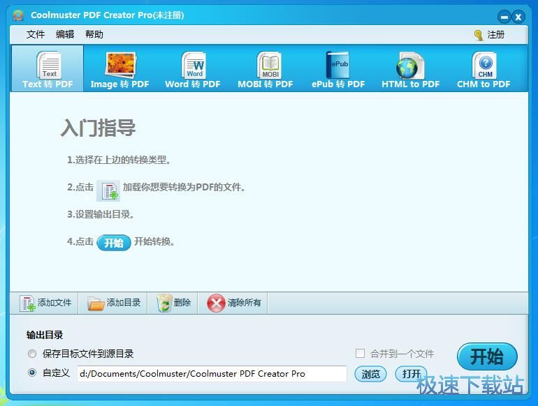Click the 添加目录 add folder toolbar button
The image size is (538, 406).
[113, 303]
